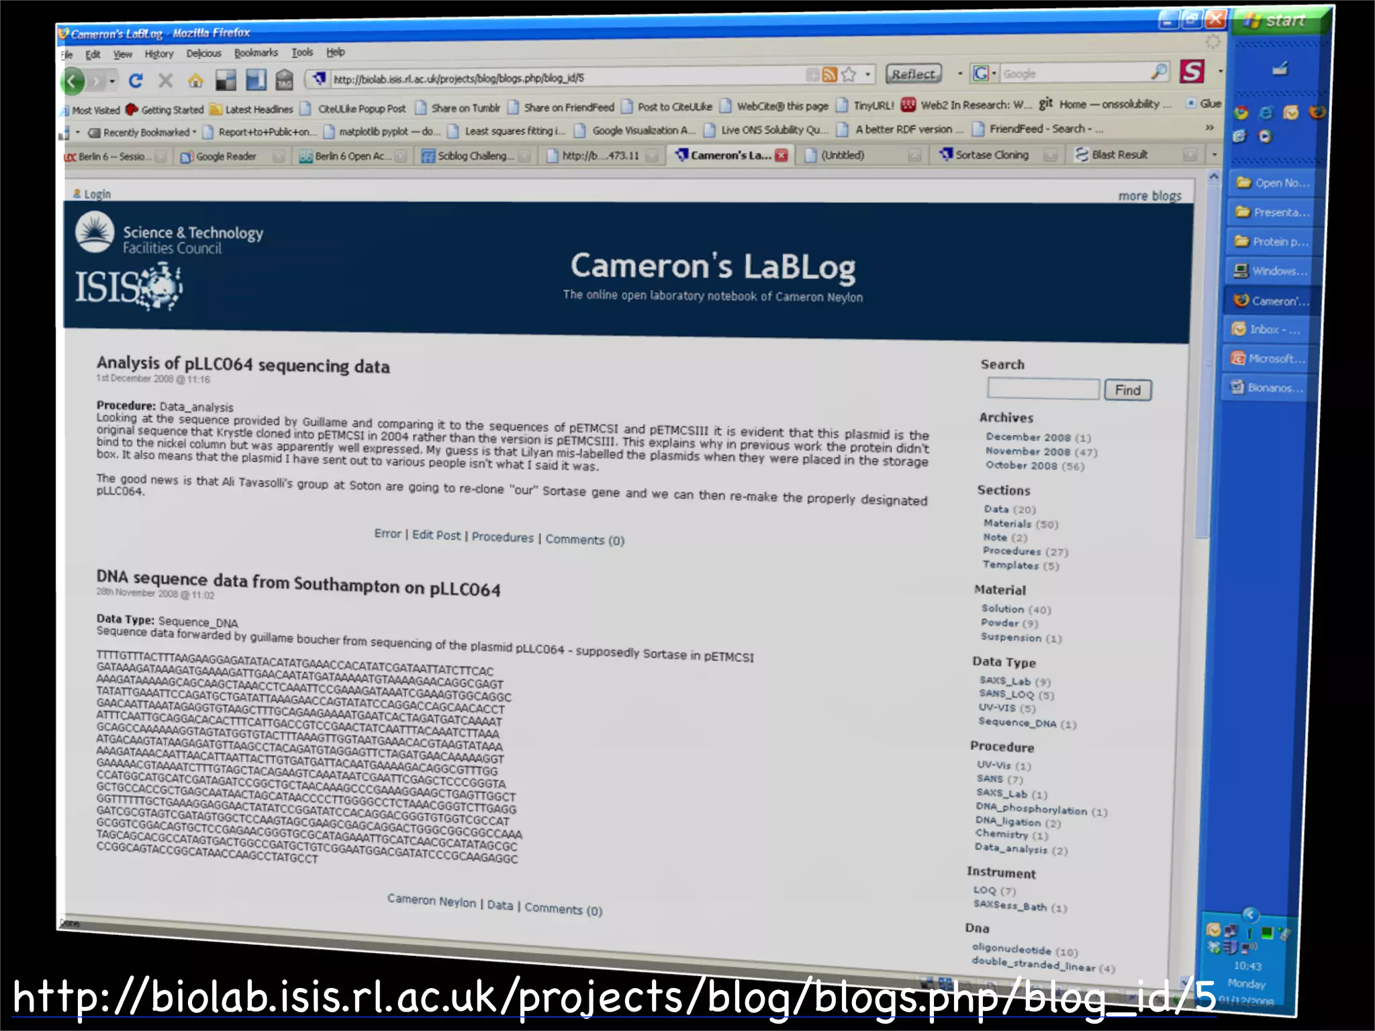The height and width of the screenshot is (1031, 1375).
Task: Open dropdown arrow next to Reflect button
Action: coord(959,73)
